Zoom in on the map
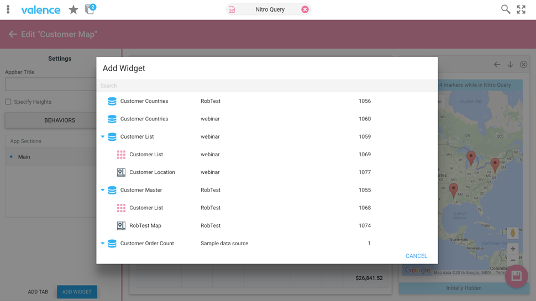The image size is (536, 301). 513,249
